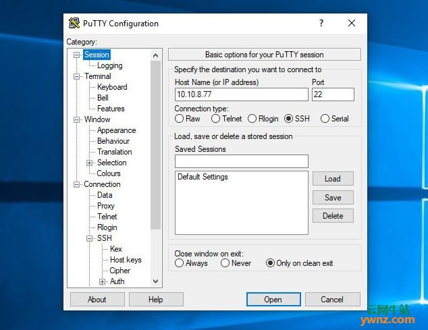
Task: Open the Rlogin category in the tree
Action: point(107,227)
